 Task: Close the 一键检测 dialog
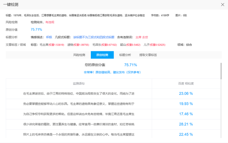(222, 5)
